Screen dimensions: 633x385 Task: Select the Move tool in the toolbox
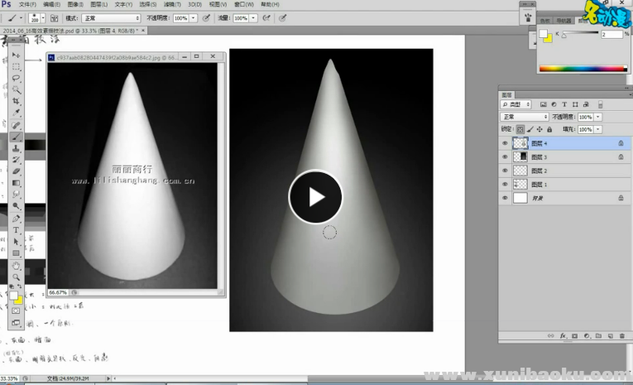point(16,55)
